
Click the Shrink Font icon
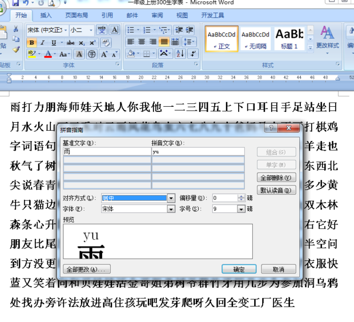[x=114, y=54]
